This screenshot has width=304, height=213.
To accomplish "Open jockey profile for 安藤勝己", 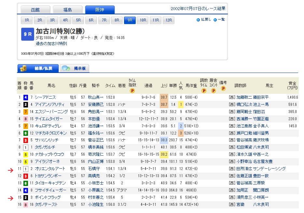I will coord(96,104).
